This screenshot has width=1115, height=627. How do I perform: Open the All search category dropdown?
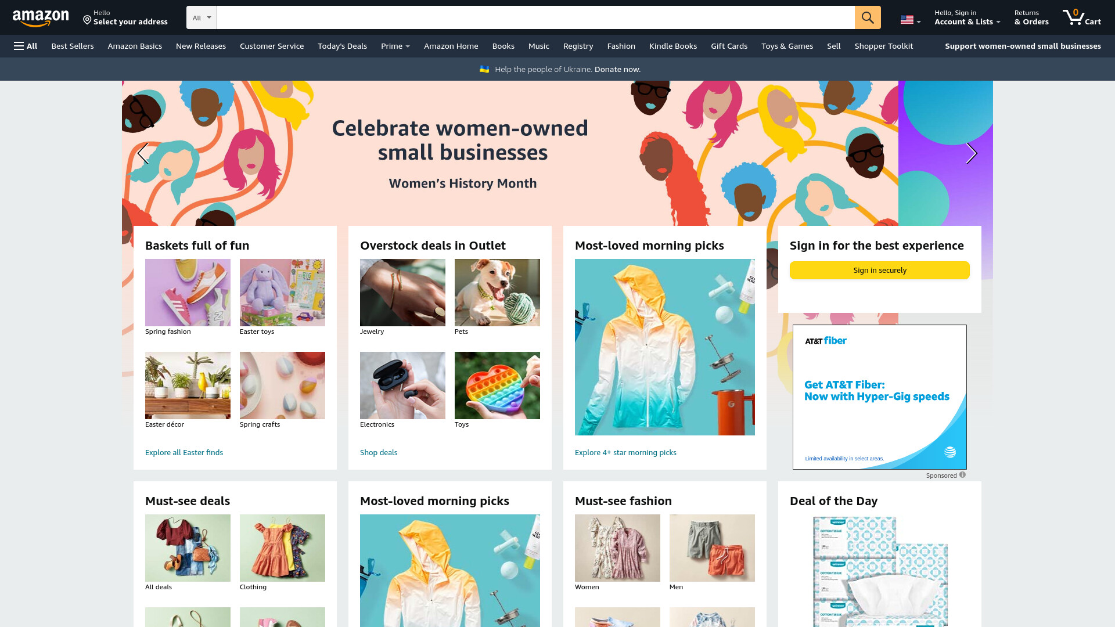click(x=202, y=17)
